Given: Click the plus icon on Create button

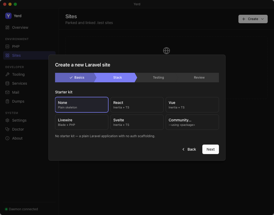Looking at the screenshot, I should [x=244, y=19].
